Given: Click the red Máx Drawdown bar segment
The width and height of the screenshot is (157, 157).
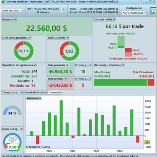Looking at the screenshot, I should tap(151, 82).
